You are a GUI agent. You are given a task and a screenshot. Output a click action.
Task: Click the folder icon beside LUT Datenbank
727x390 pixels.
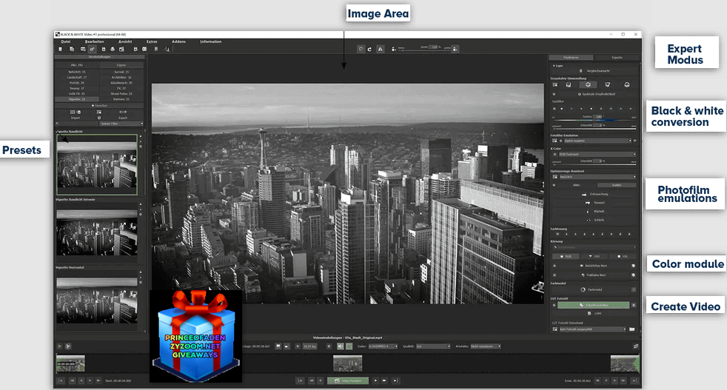tap(632, 329)
